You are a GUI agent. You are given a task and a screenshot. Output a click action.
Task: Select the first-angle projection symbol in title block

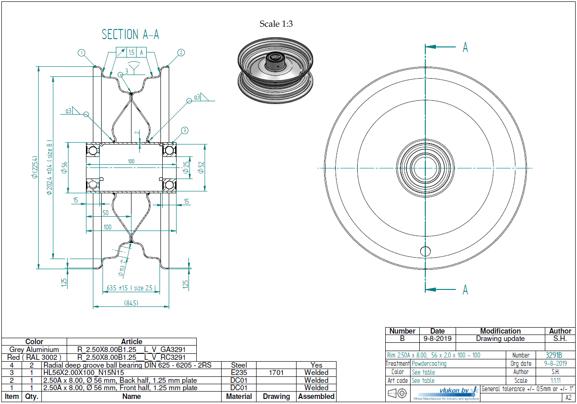397,394
